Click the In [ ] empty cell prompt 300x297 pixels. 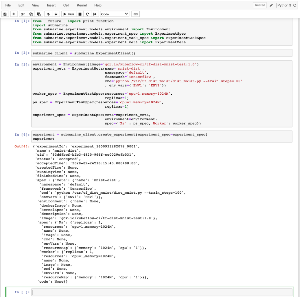[22, 292]
